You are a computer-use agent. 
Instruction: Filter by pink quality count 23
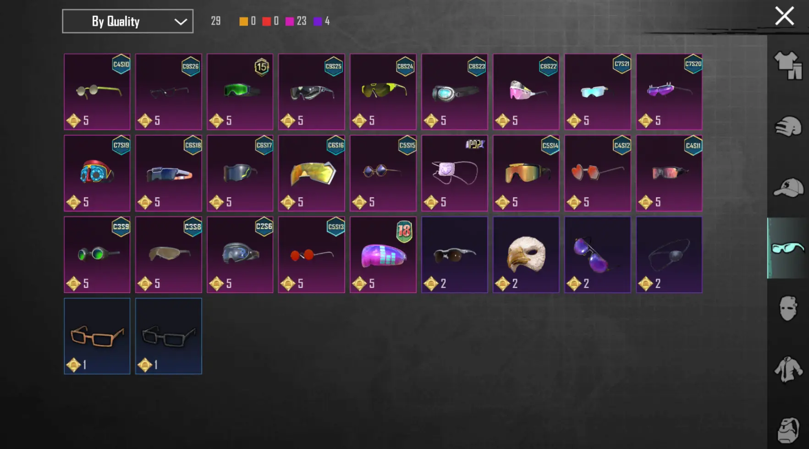(296, 21)
